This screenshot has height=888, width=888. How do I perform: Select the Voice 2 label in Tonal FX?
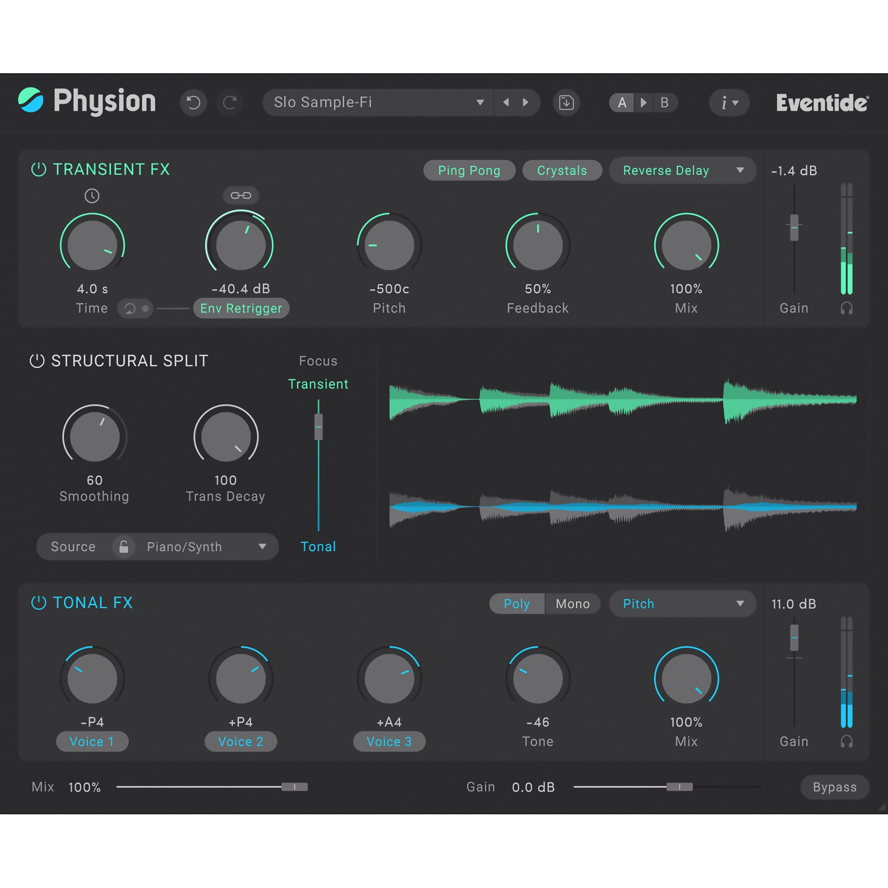point(241,741)
